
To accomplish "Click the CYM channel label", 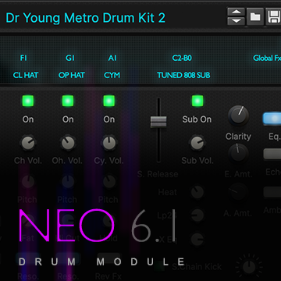I will coord(112,75).
